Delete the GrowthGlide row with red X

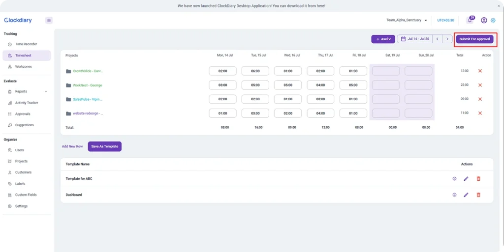pyautogui.click(x=480, y=71)
